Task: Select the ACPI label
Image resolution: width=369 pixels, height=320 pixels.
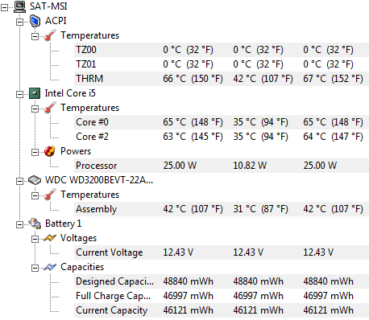Action: click(x=56, y=21)
